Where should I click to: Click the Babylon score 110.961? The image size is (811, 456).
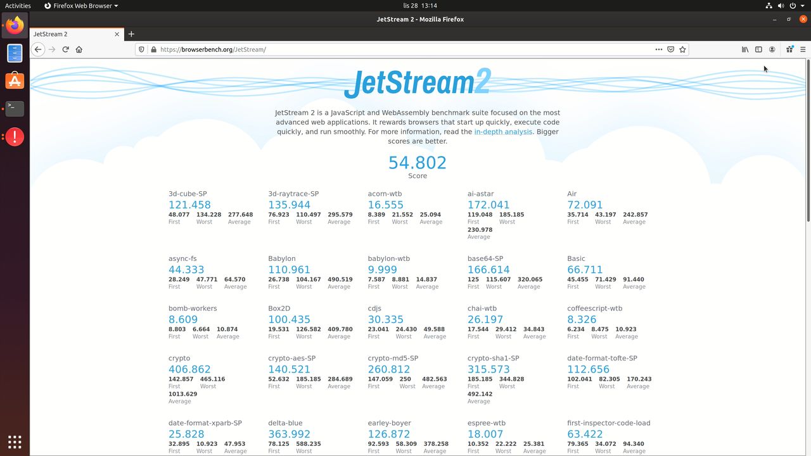pyautogui.click(x=289, y=269)
